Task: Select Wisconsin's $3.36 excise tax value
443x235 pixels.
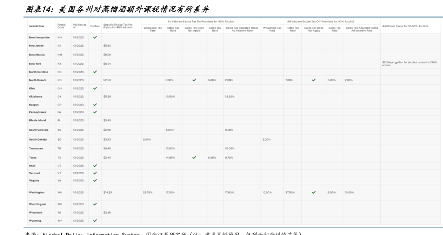Action: pyautogui.click(x=107, y=213)
